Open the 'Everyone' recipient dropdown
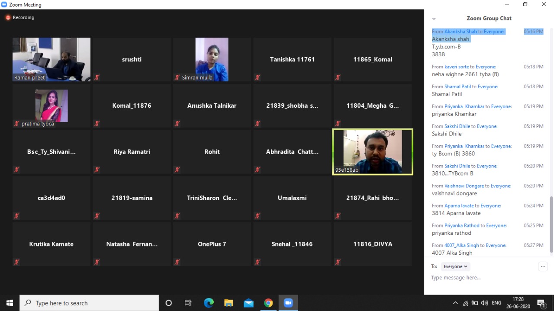 pyautogui.click(x=456, y=266)
